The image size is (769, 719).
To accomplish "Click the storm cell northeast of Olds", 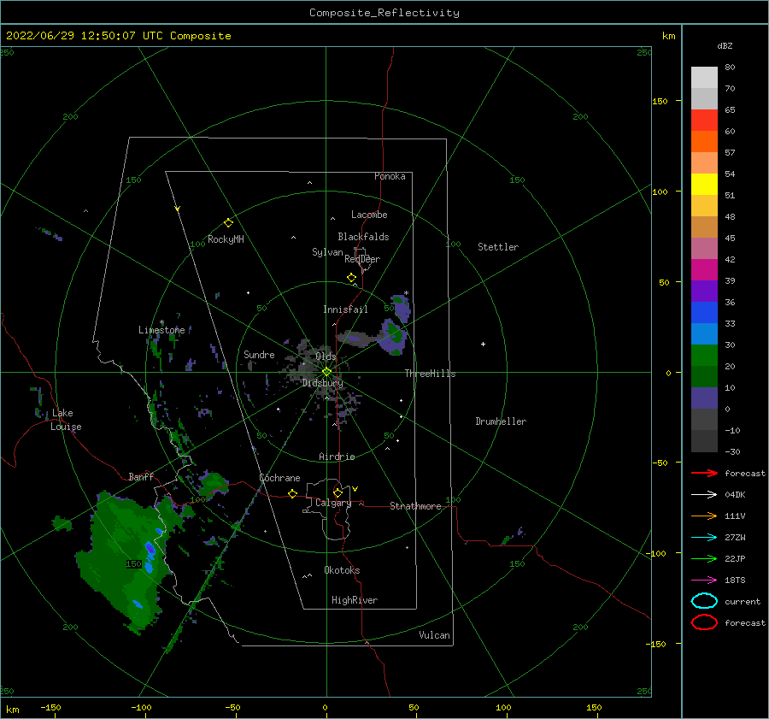I will point(392,336).
